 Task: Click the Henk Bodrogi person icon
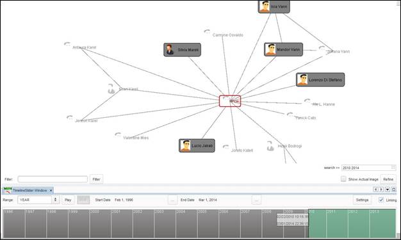tap(270, 146)
